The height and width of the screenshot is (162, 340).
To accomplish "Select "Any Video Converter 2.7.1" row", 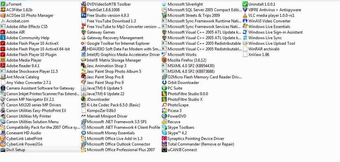I will click(29, 83).
